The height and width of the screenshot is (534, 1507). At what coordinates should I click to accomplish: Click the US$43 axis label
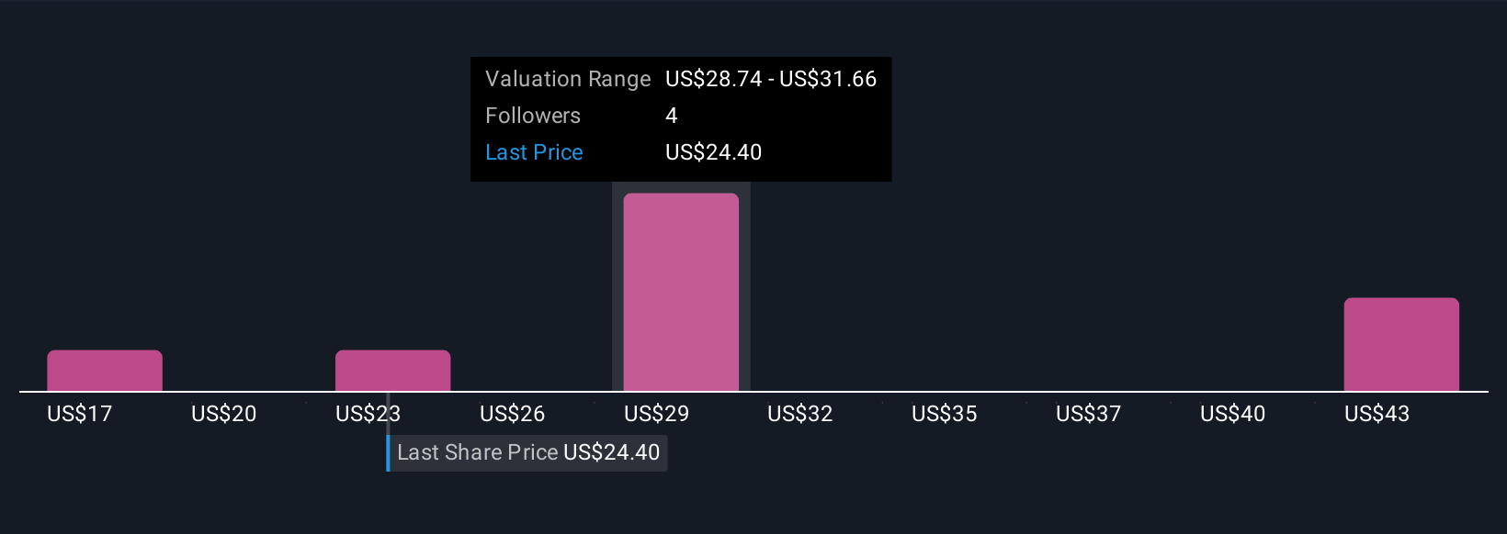(x=1377, y=414)
